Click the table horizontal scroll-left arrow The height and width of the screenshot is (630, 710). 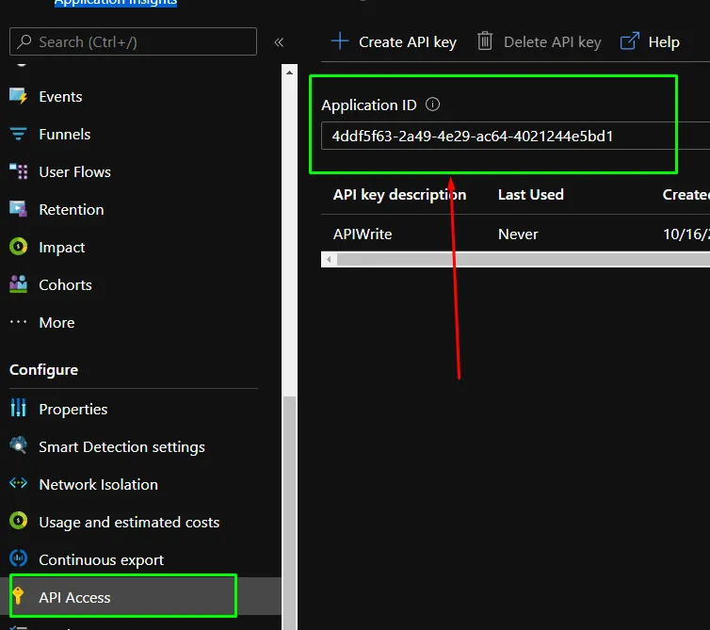pos(329,260)
